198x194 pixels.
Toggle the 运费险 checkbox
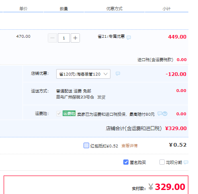[59, 114]
